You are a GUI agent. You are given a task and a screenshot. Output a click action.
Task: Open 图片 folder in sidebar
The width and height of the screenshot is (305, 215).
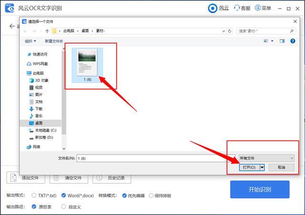pyautogui.click(x=36, y=94)
